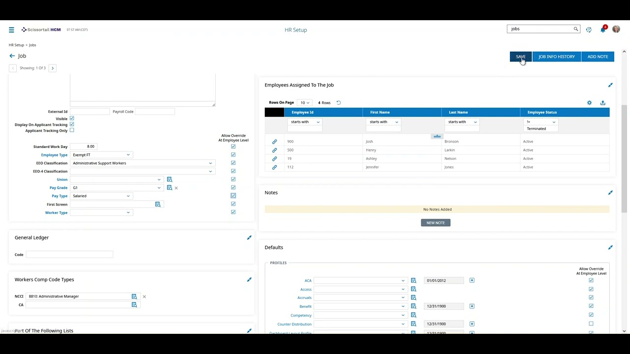The width and height of the screenshot is (630, 354).
Task: Click the Add Note button
Action: coord(598,57)
